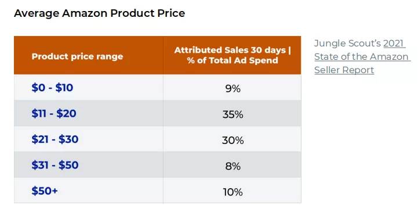The image size is (418, 216).
Task: Click the underlined 2021 link text
Action: 393,43
